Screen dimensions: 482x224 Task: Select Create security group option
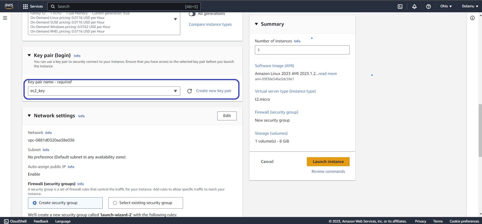(65, 203)
